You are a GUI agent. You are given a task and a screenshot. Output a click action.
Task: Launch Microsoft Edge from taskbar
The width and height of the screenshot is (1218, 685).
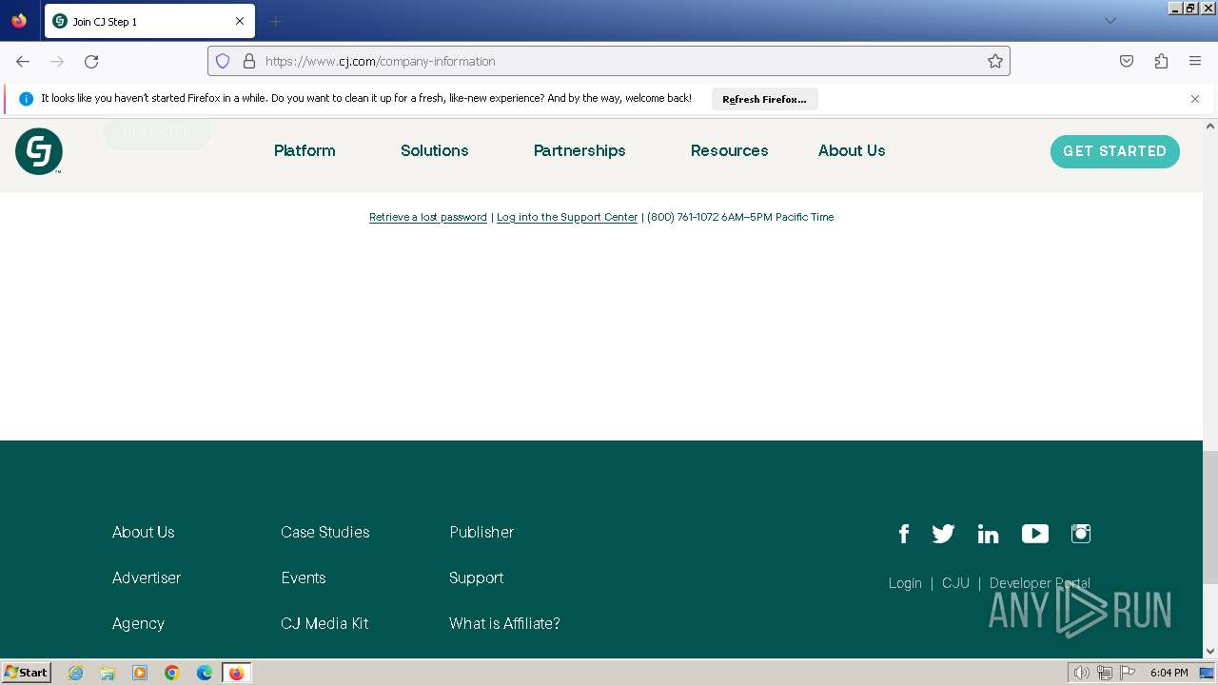pos(205,673)
